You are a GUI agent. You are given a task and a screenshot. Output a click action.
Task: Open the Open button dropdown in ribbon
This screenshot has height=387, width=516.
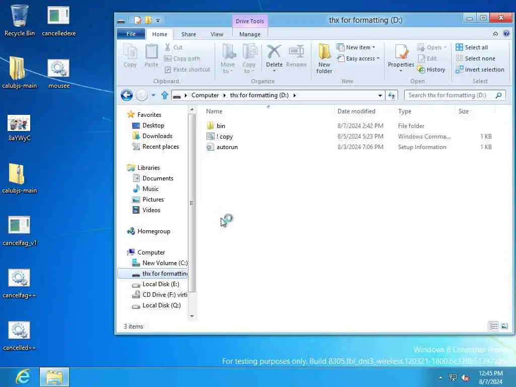(x=445, y=47)
